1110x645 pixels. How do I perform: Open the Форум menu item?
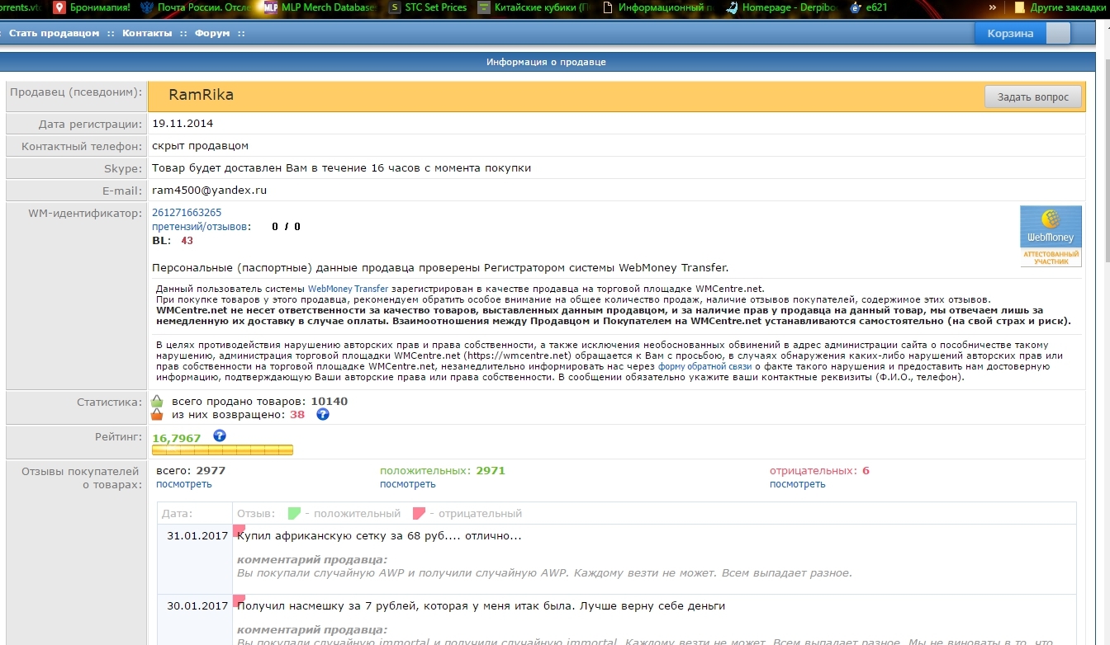(x=212, y=33)
